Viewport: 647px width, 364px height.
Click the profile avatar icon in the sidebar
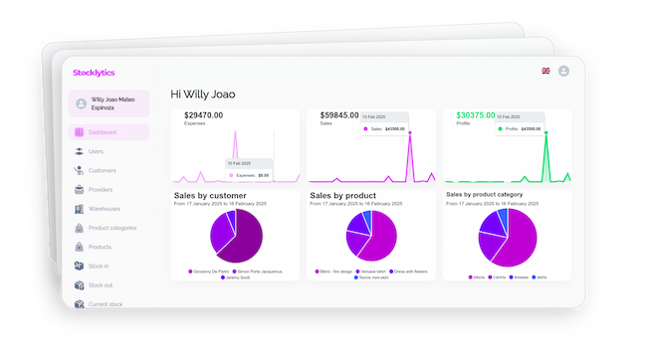click(81, 103)
